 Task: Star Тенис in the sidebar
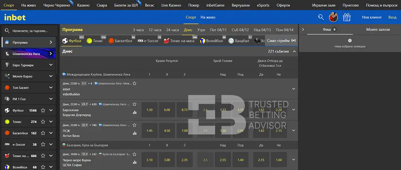(43, 122)
